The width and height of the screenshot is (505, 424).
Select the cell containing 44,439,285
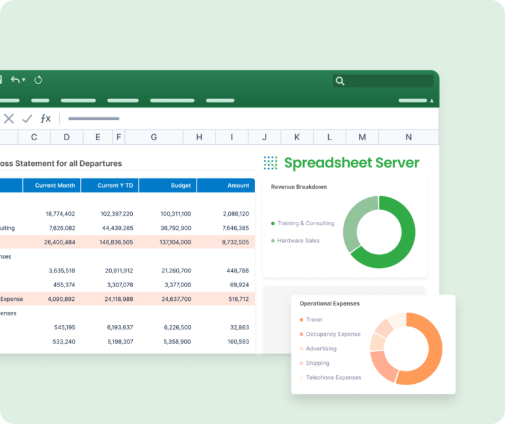click(x=118, y=228)
